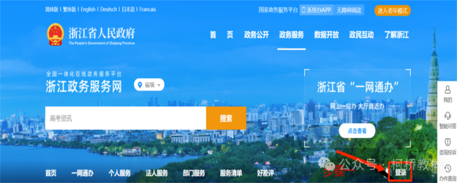Open the 咨询投诉 shield icon
Image resolution: width=457 pixels, height=183 pixels.
447,142
